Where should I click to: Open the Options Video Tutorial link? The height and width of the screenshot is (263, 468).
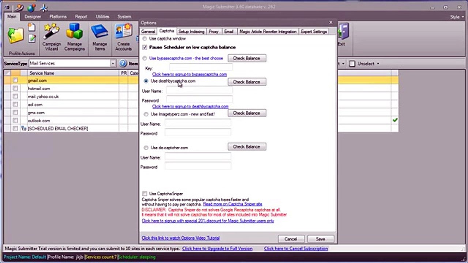(181, 238)
